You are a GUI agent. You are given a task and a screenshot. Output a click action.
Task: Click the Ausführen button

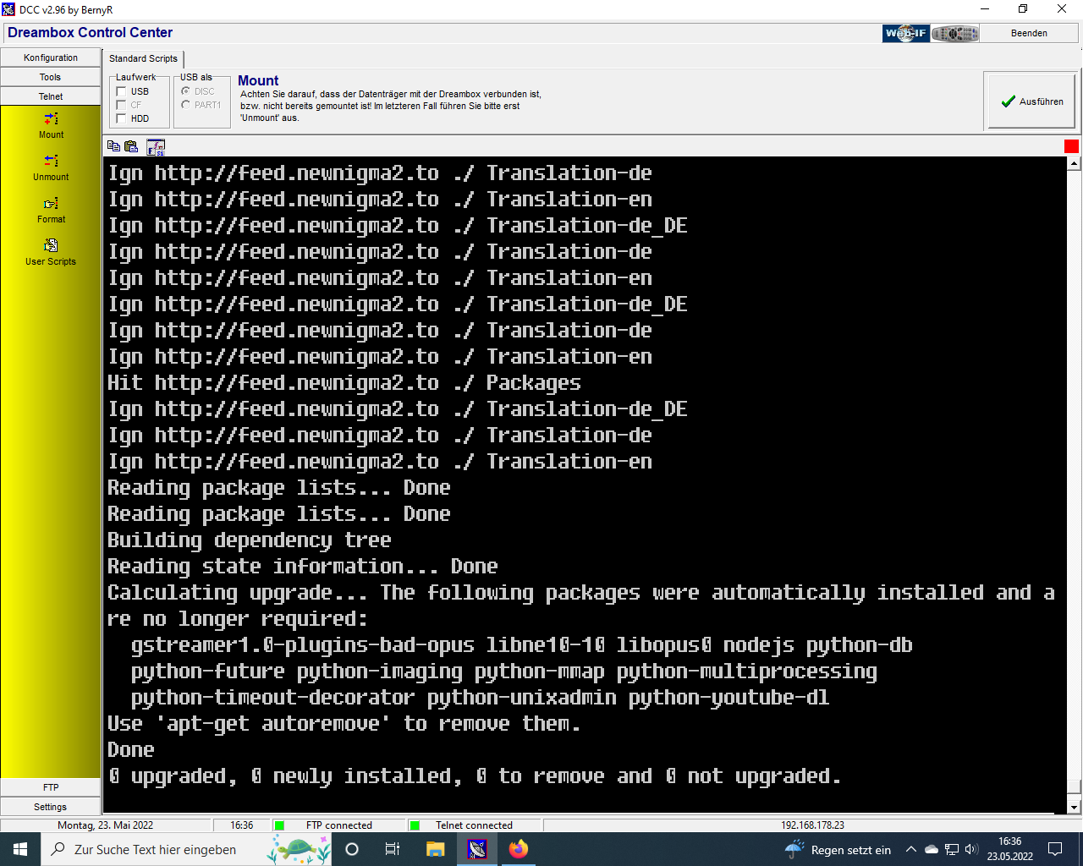(1031, 101)
